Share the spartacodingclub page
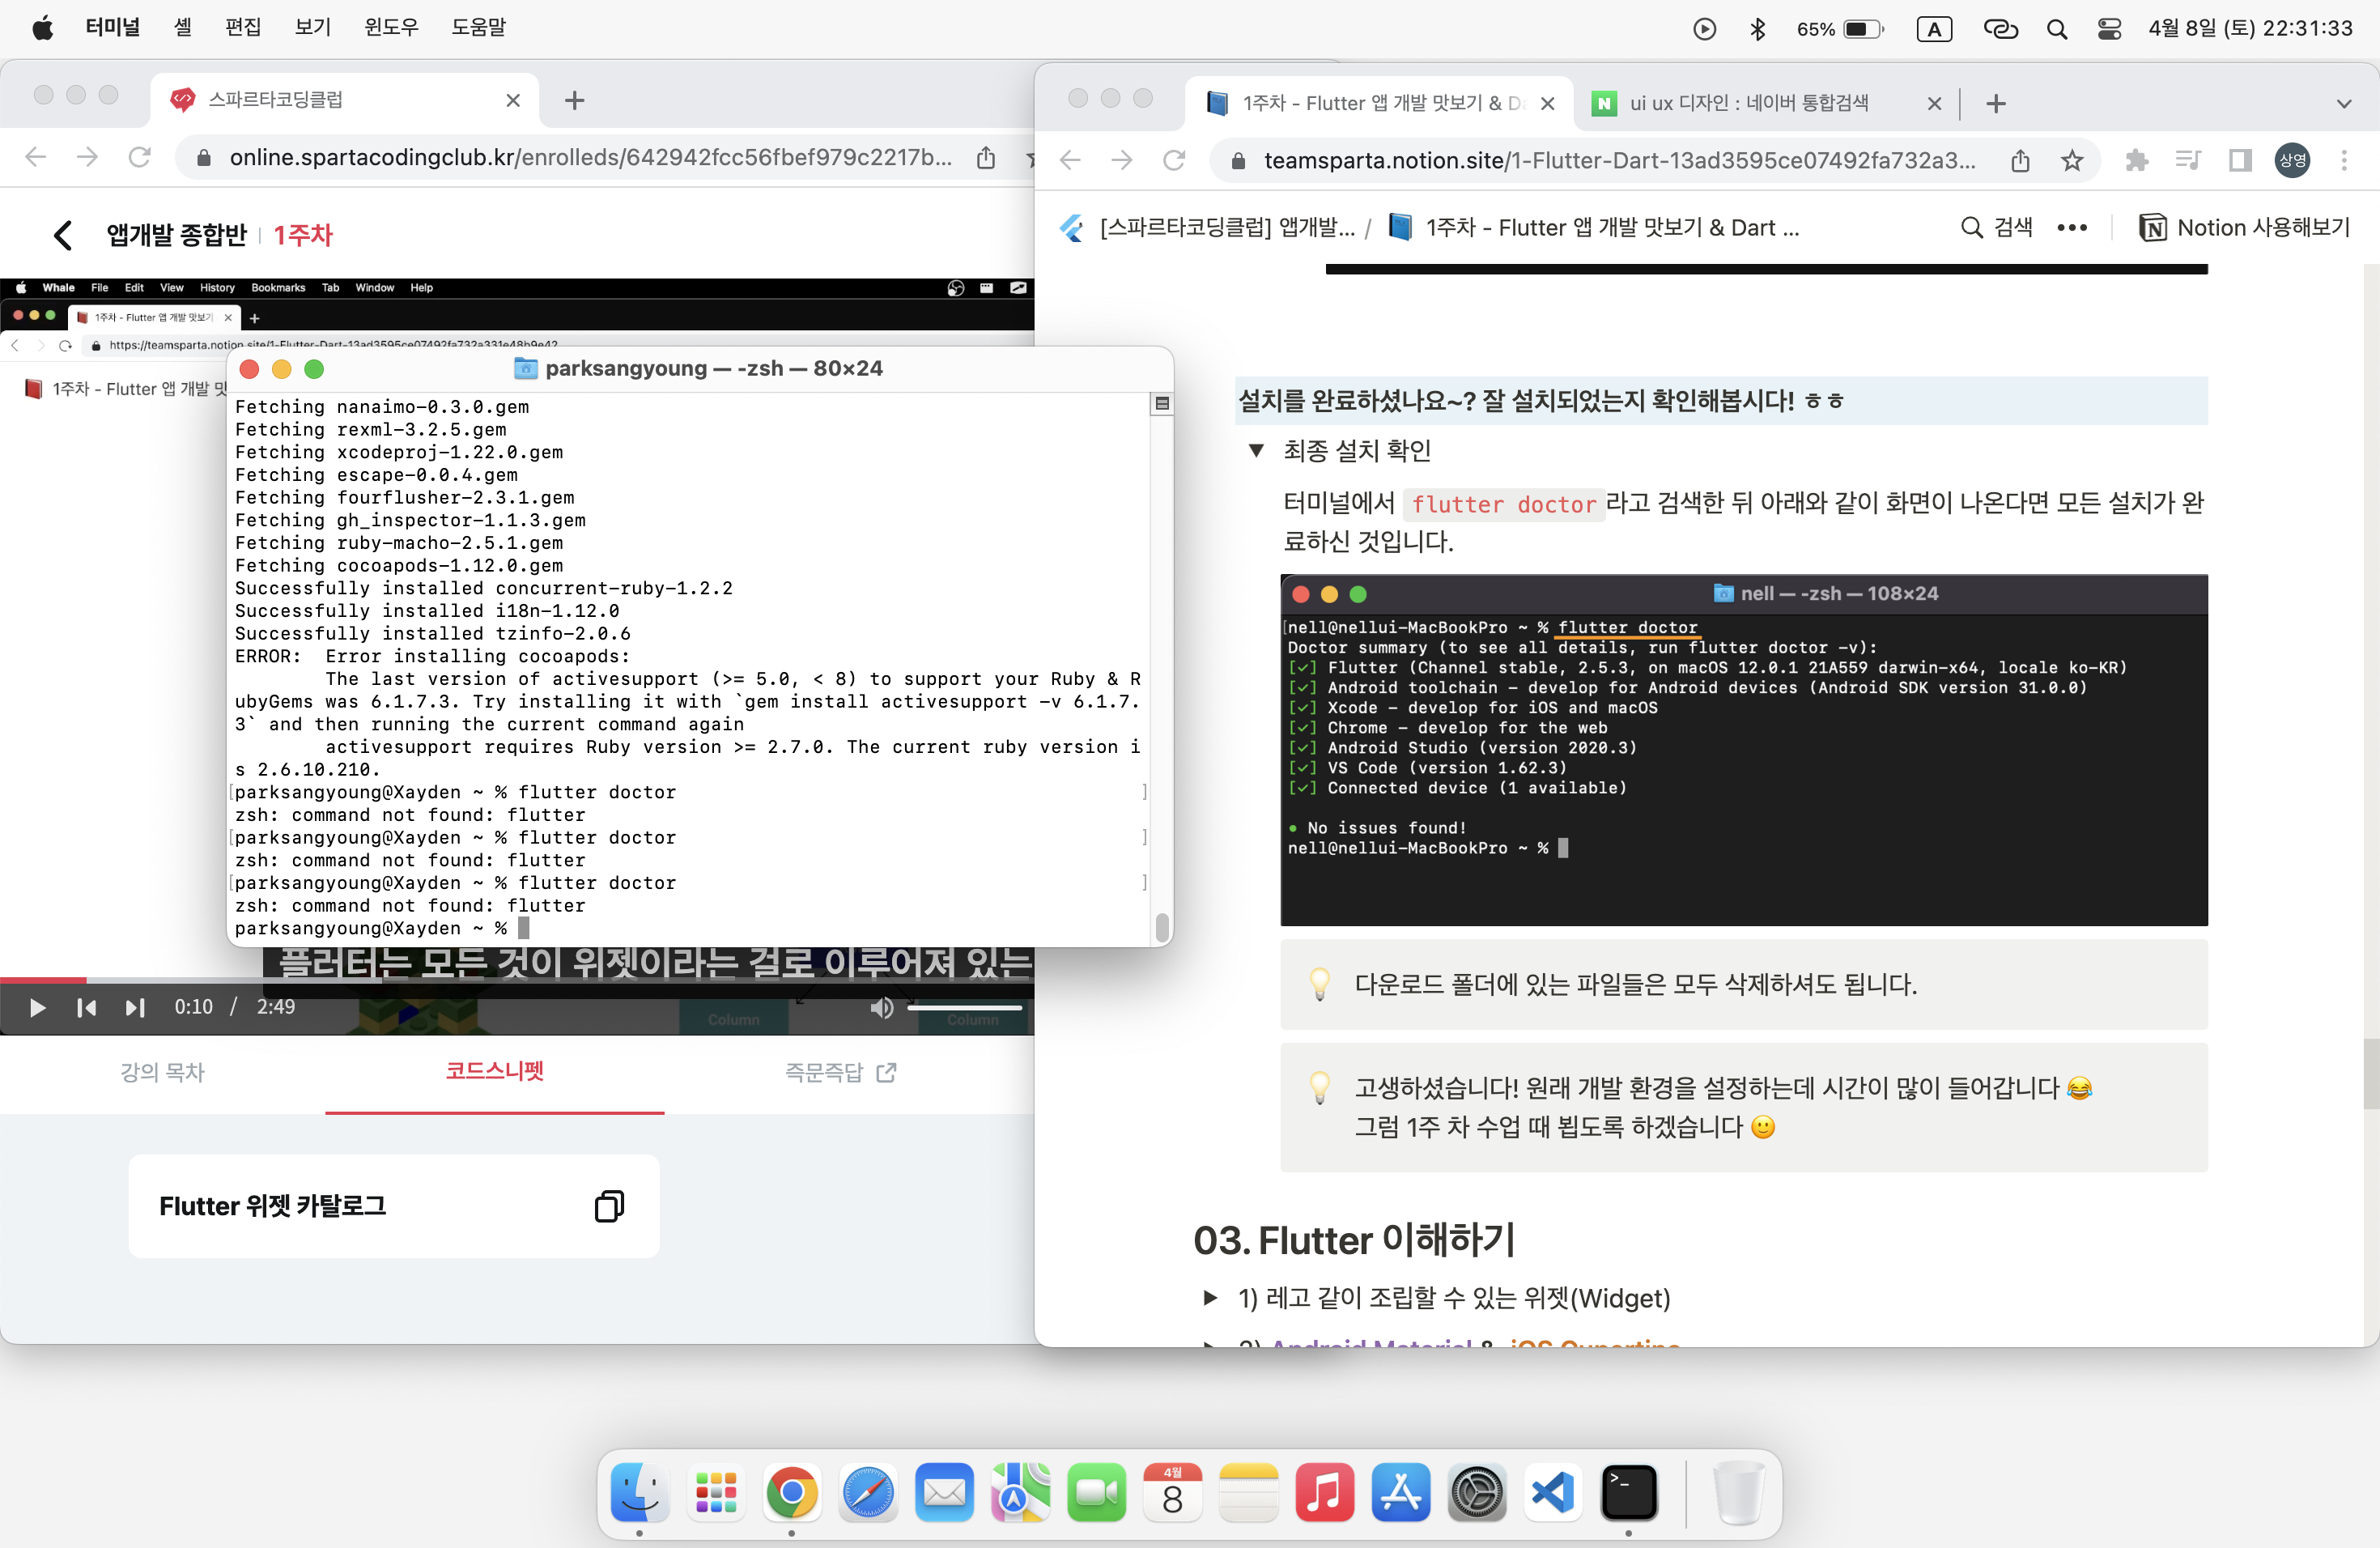 [x=986, y=158]
